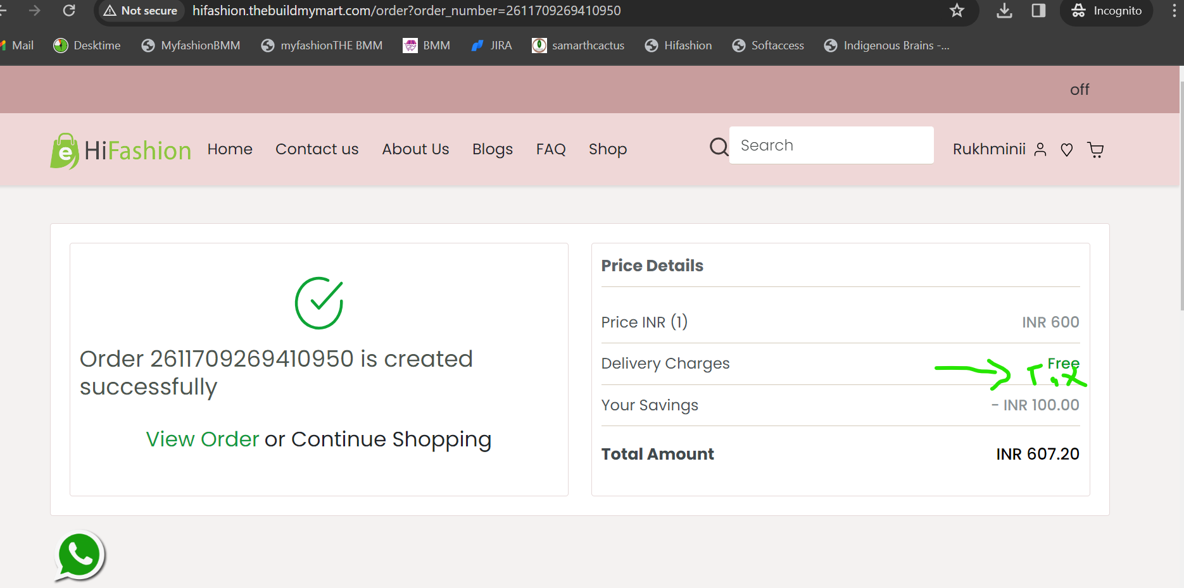Viewport: 1184px width, 588px height.
Task: Go to the Home menu item
Action: (230, 149)
